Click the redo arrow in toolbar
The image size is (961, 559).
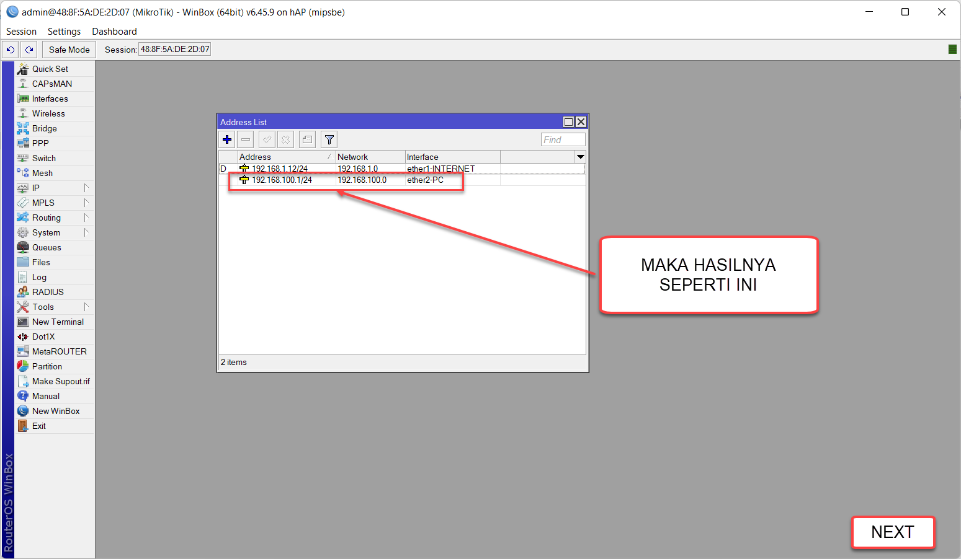click(x=29, y=50)
